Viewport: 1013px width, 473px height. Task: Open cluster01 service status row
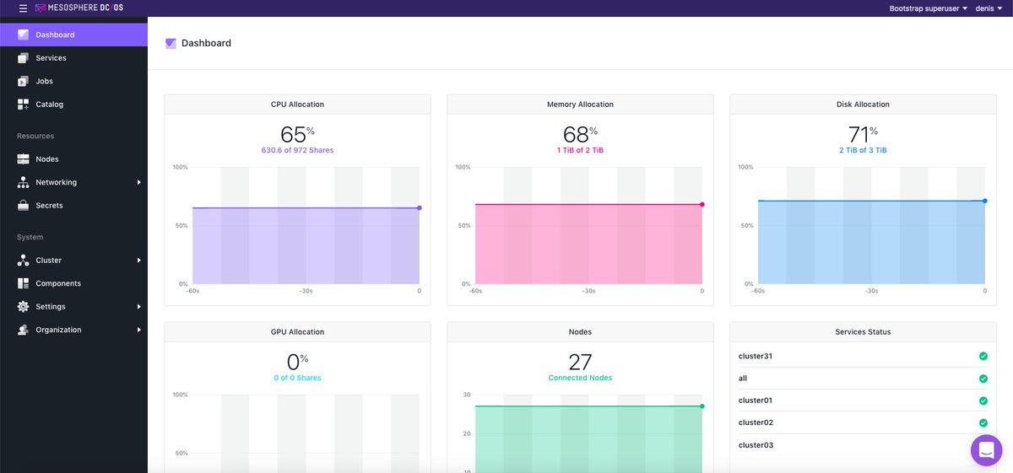863,400
